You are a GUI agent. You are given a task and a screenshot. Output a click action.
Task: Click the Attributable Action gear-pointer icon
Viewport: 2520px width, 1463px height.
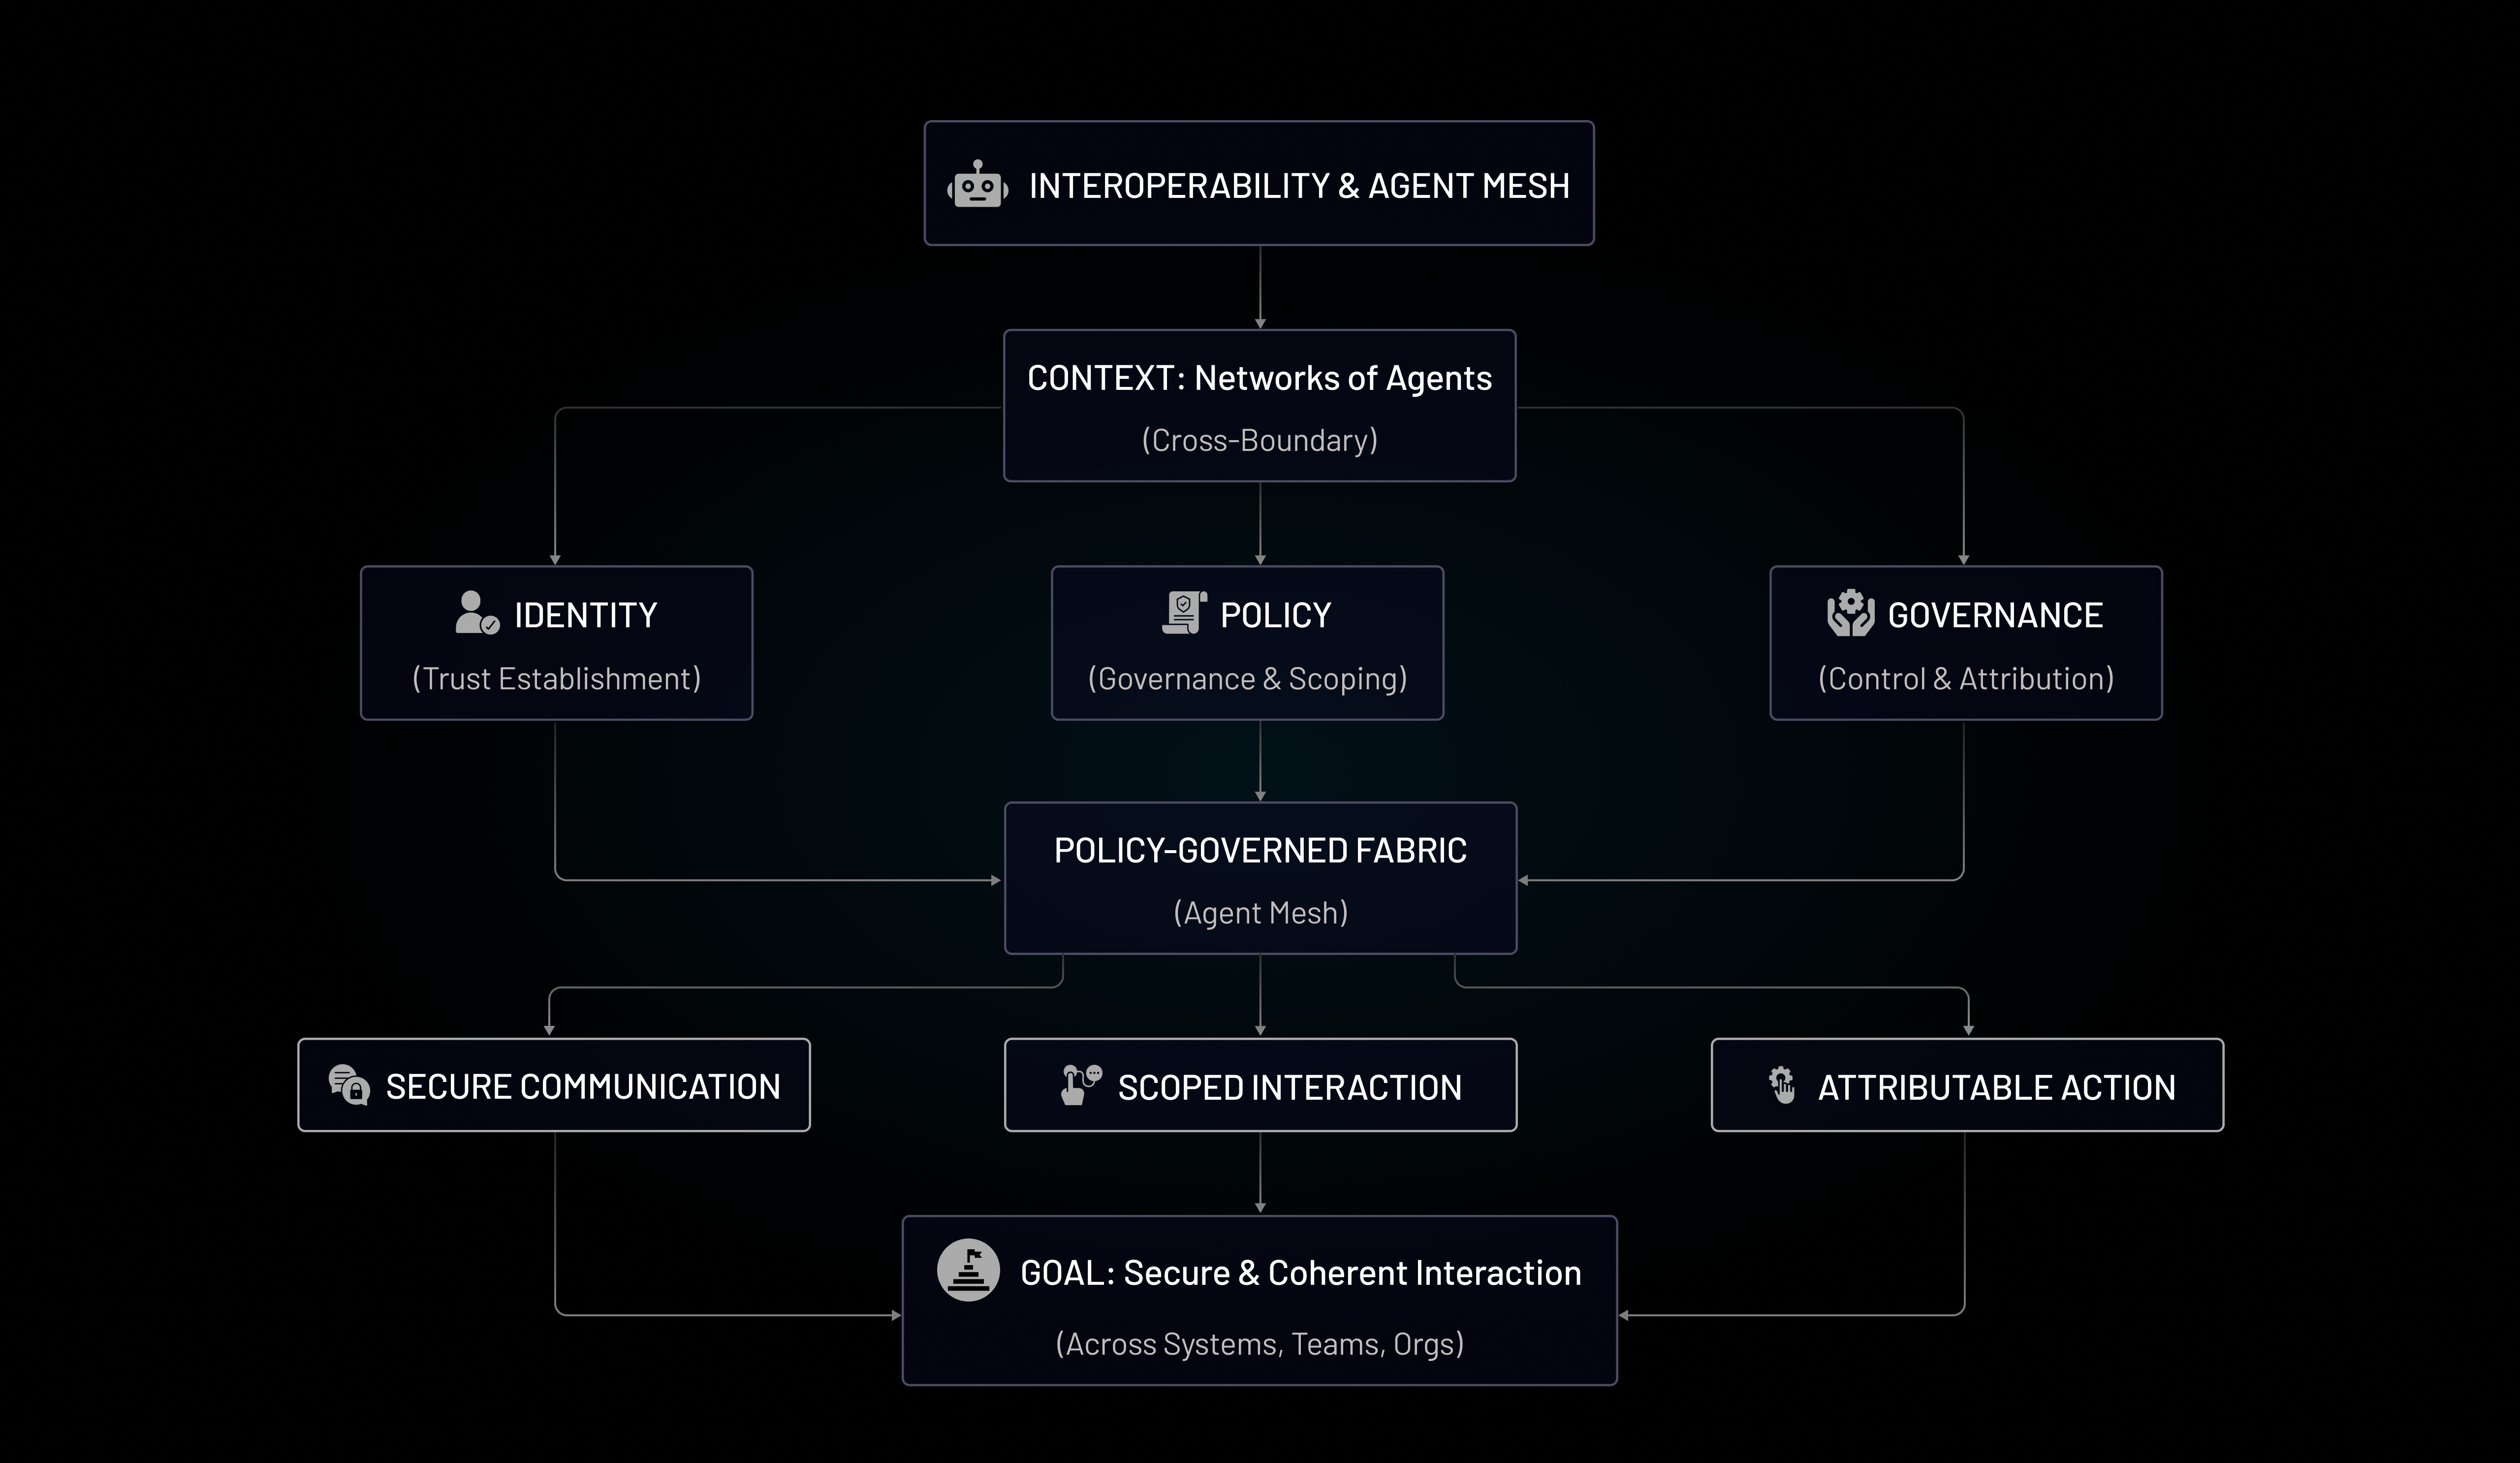[x=1782, y=1085]
